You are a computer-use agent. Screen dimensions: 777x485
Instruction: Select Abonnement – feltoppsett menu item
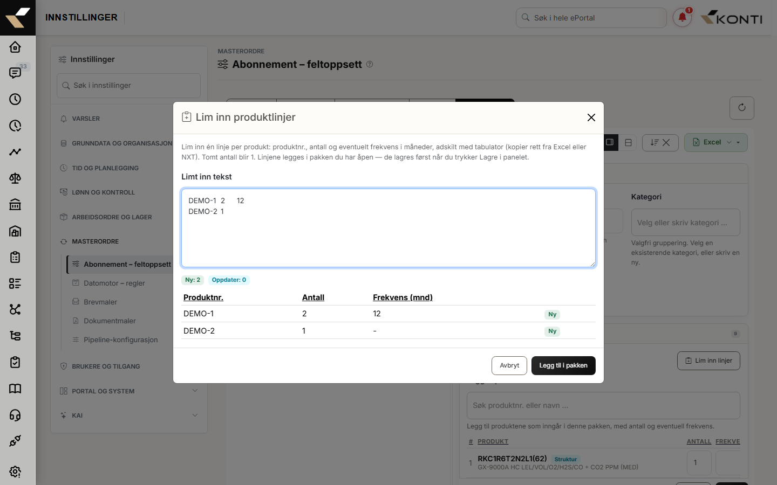pos(127,264)
